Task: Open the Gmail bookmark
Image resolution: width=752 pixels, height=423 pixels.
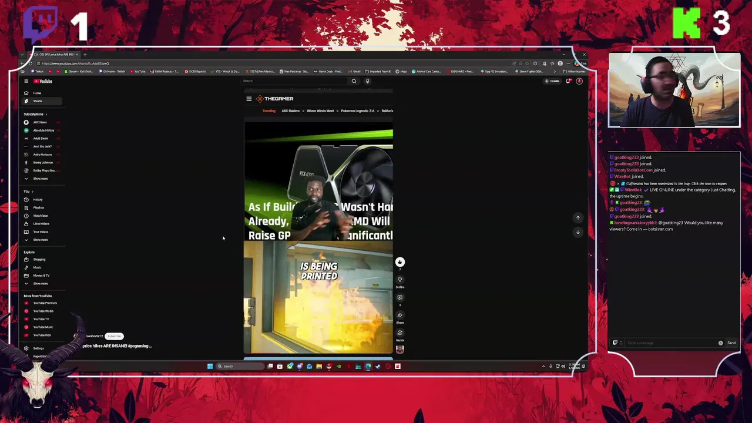Action: click(x=355, y=72)
